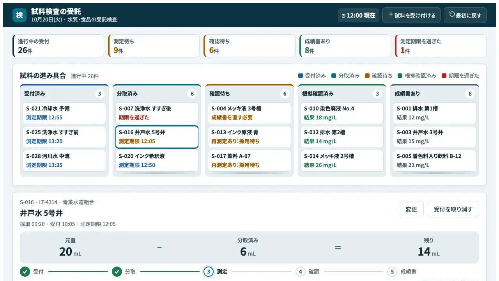The height and width of the screenshot is (281, 499).
Task: Click the teal 分取済み legend swatch
Action: (334, 76)
